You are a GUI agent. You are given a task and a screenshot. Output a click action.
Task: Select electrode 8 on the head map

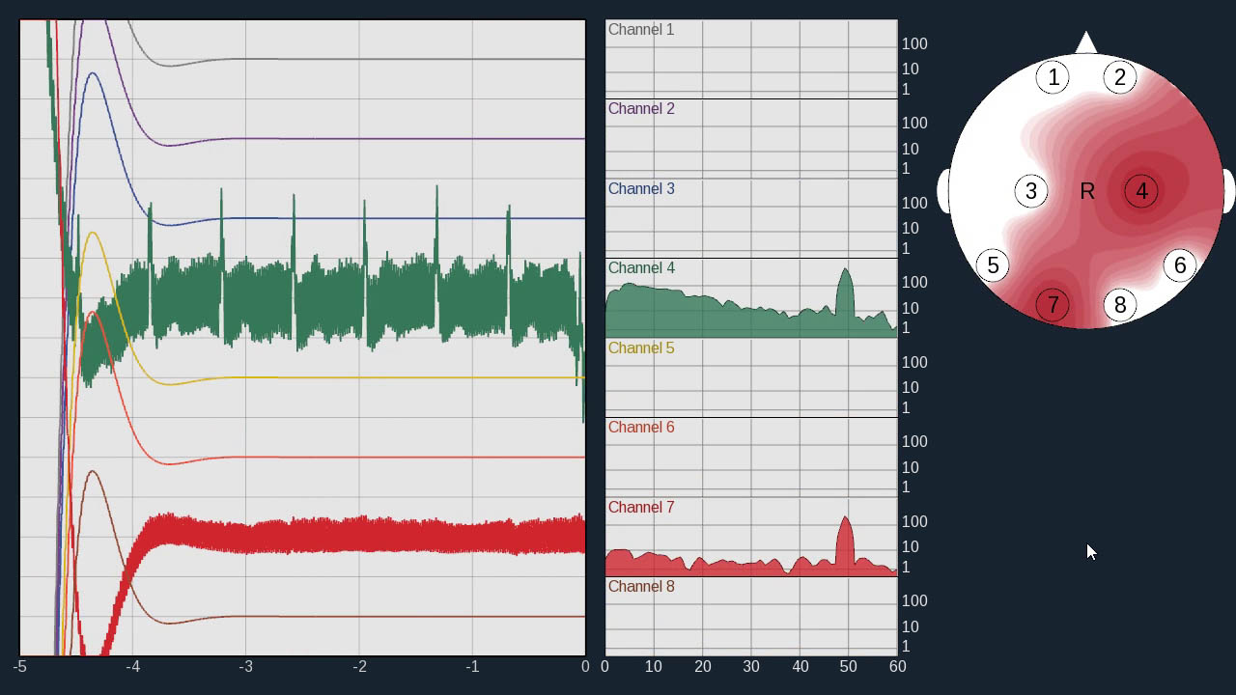tap(1120, 305)
